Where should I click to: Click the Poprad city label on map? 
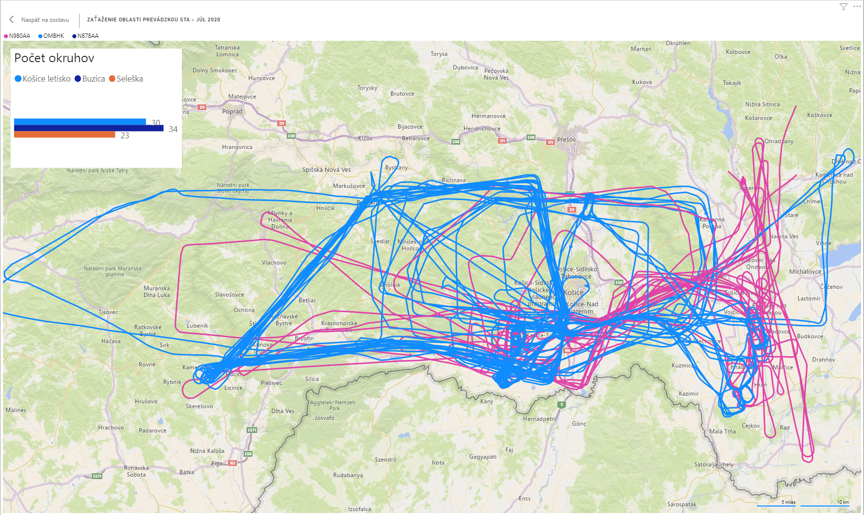pyautogui.click(x=232, y=112)
